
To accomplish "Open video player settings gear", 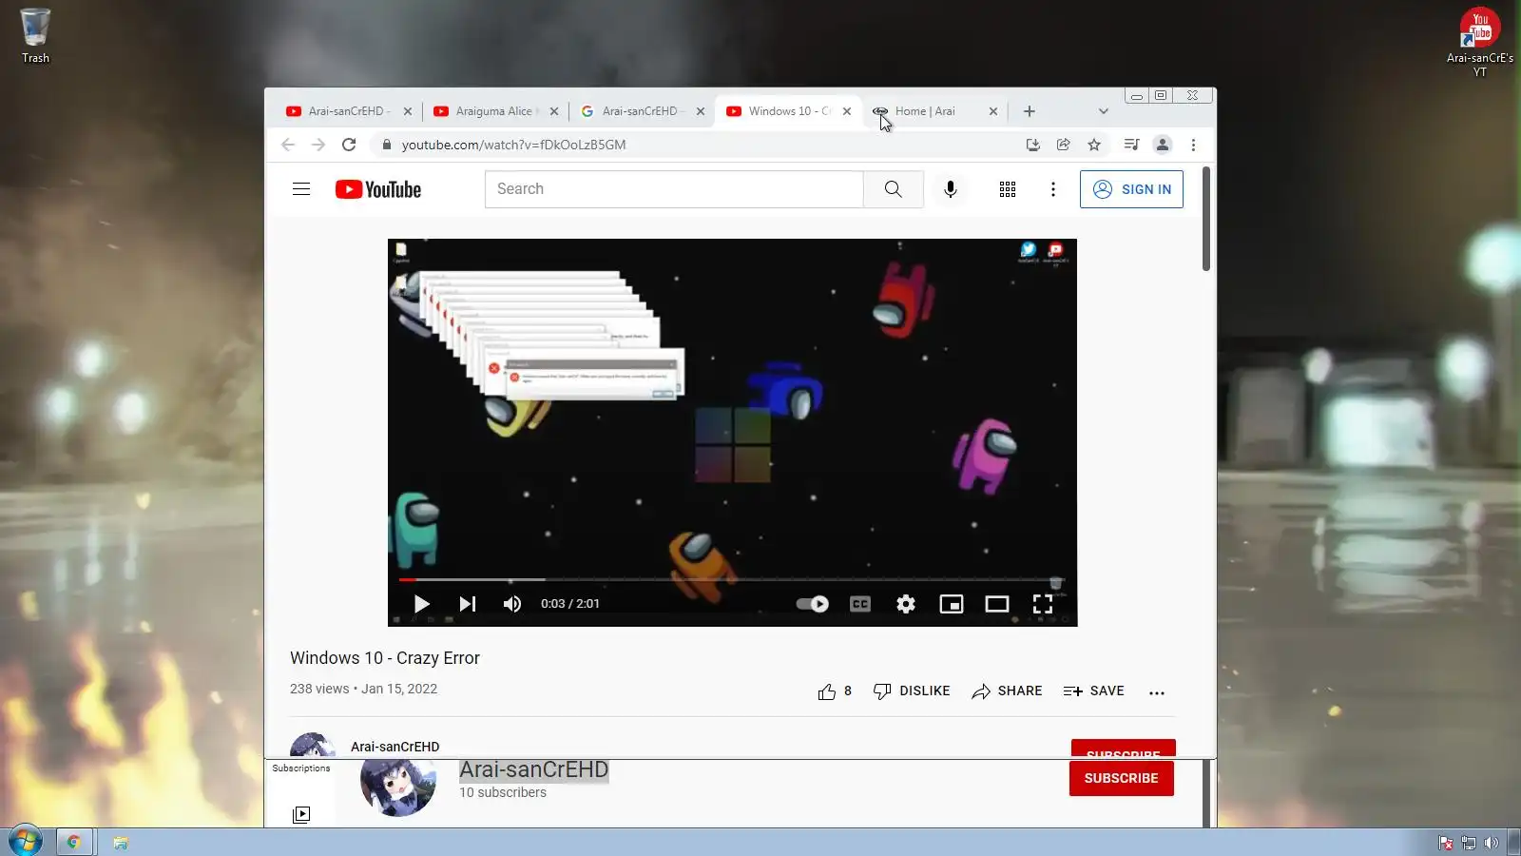I will [906, 604].
